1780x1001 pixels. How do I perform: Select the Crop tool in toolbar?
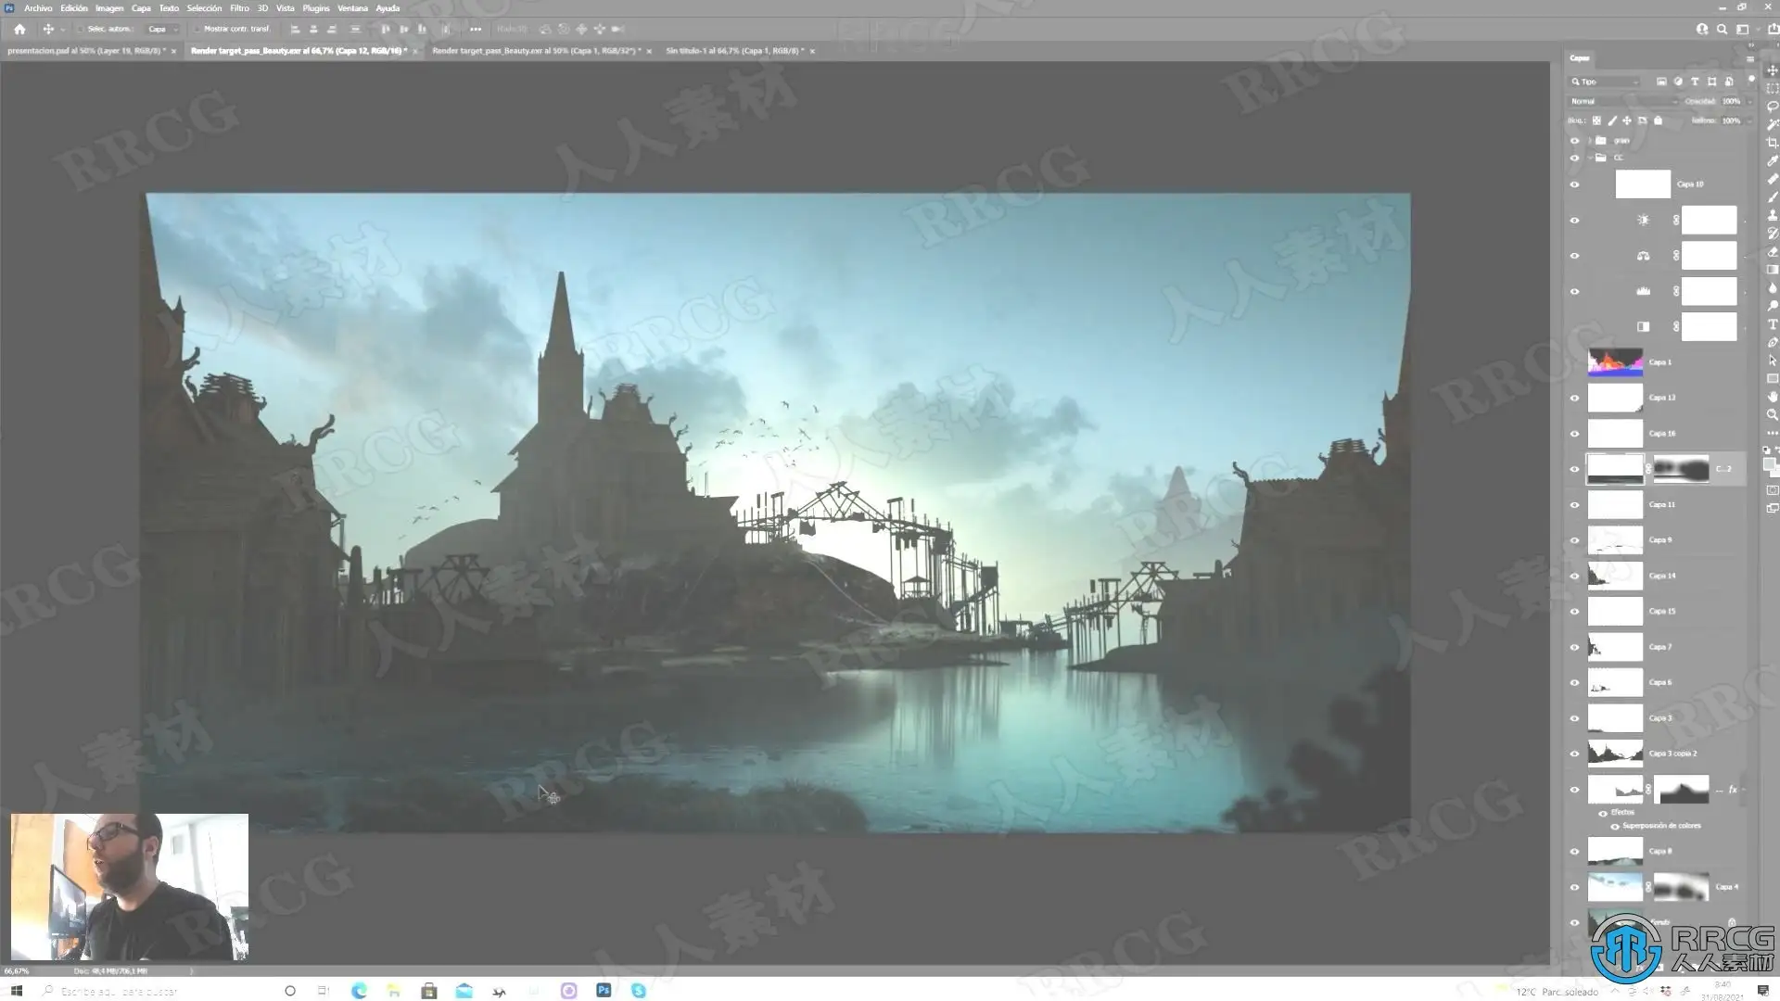click(x=1772, y=143)
